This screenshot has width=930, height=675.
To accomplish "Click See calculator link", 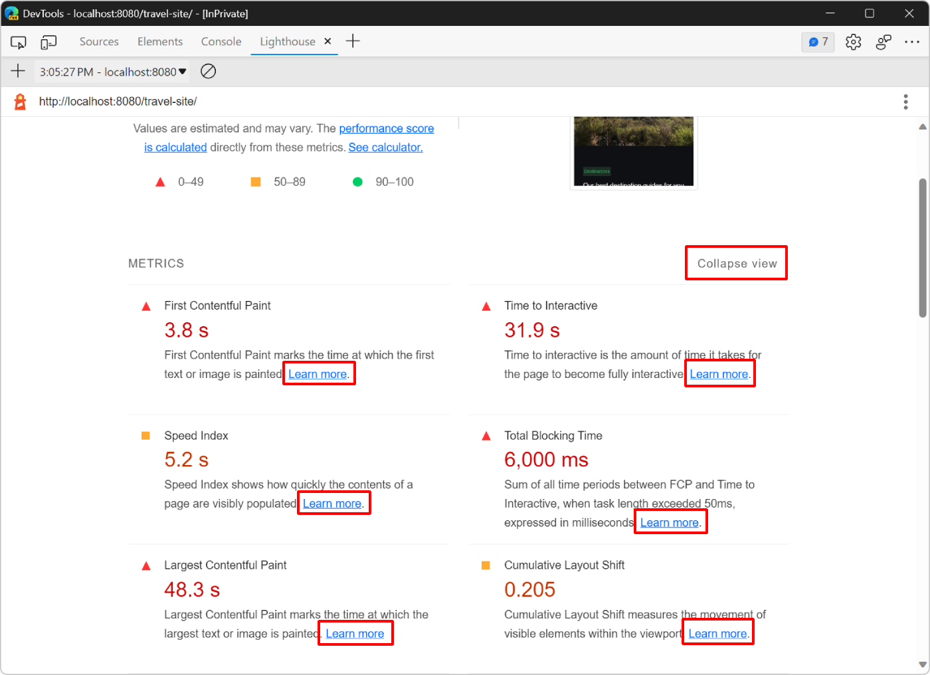I will (x=385, y=147).
